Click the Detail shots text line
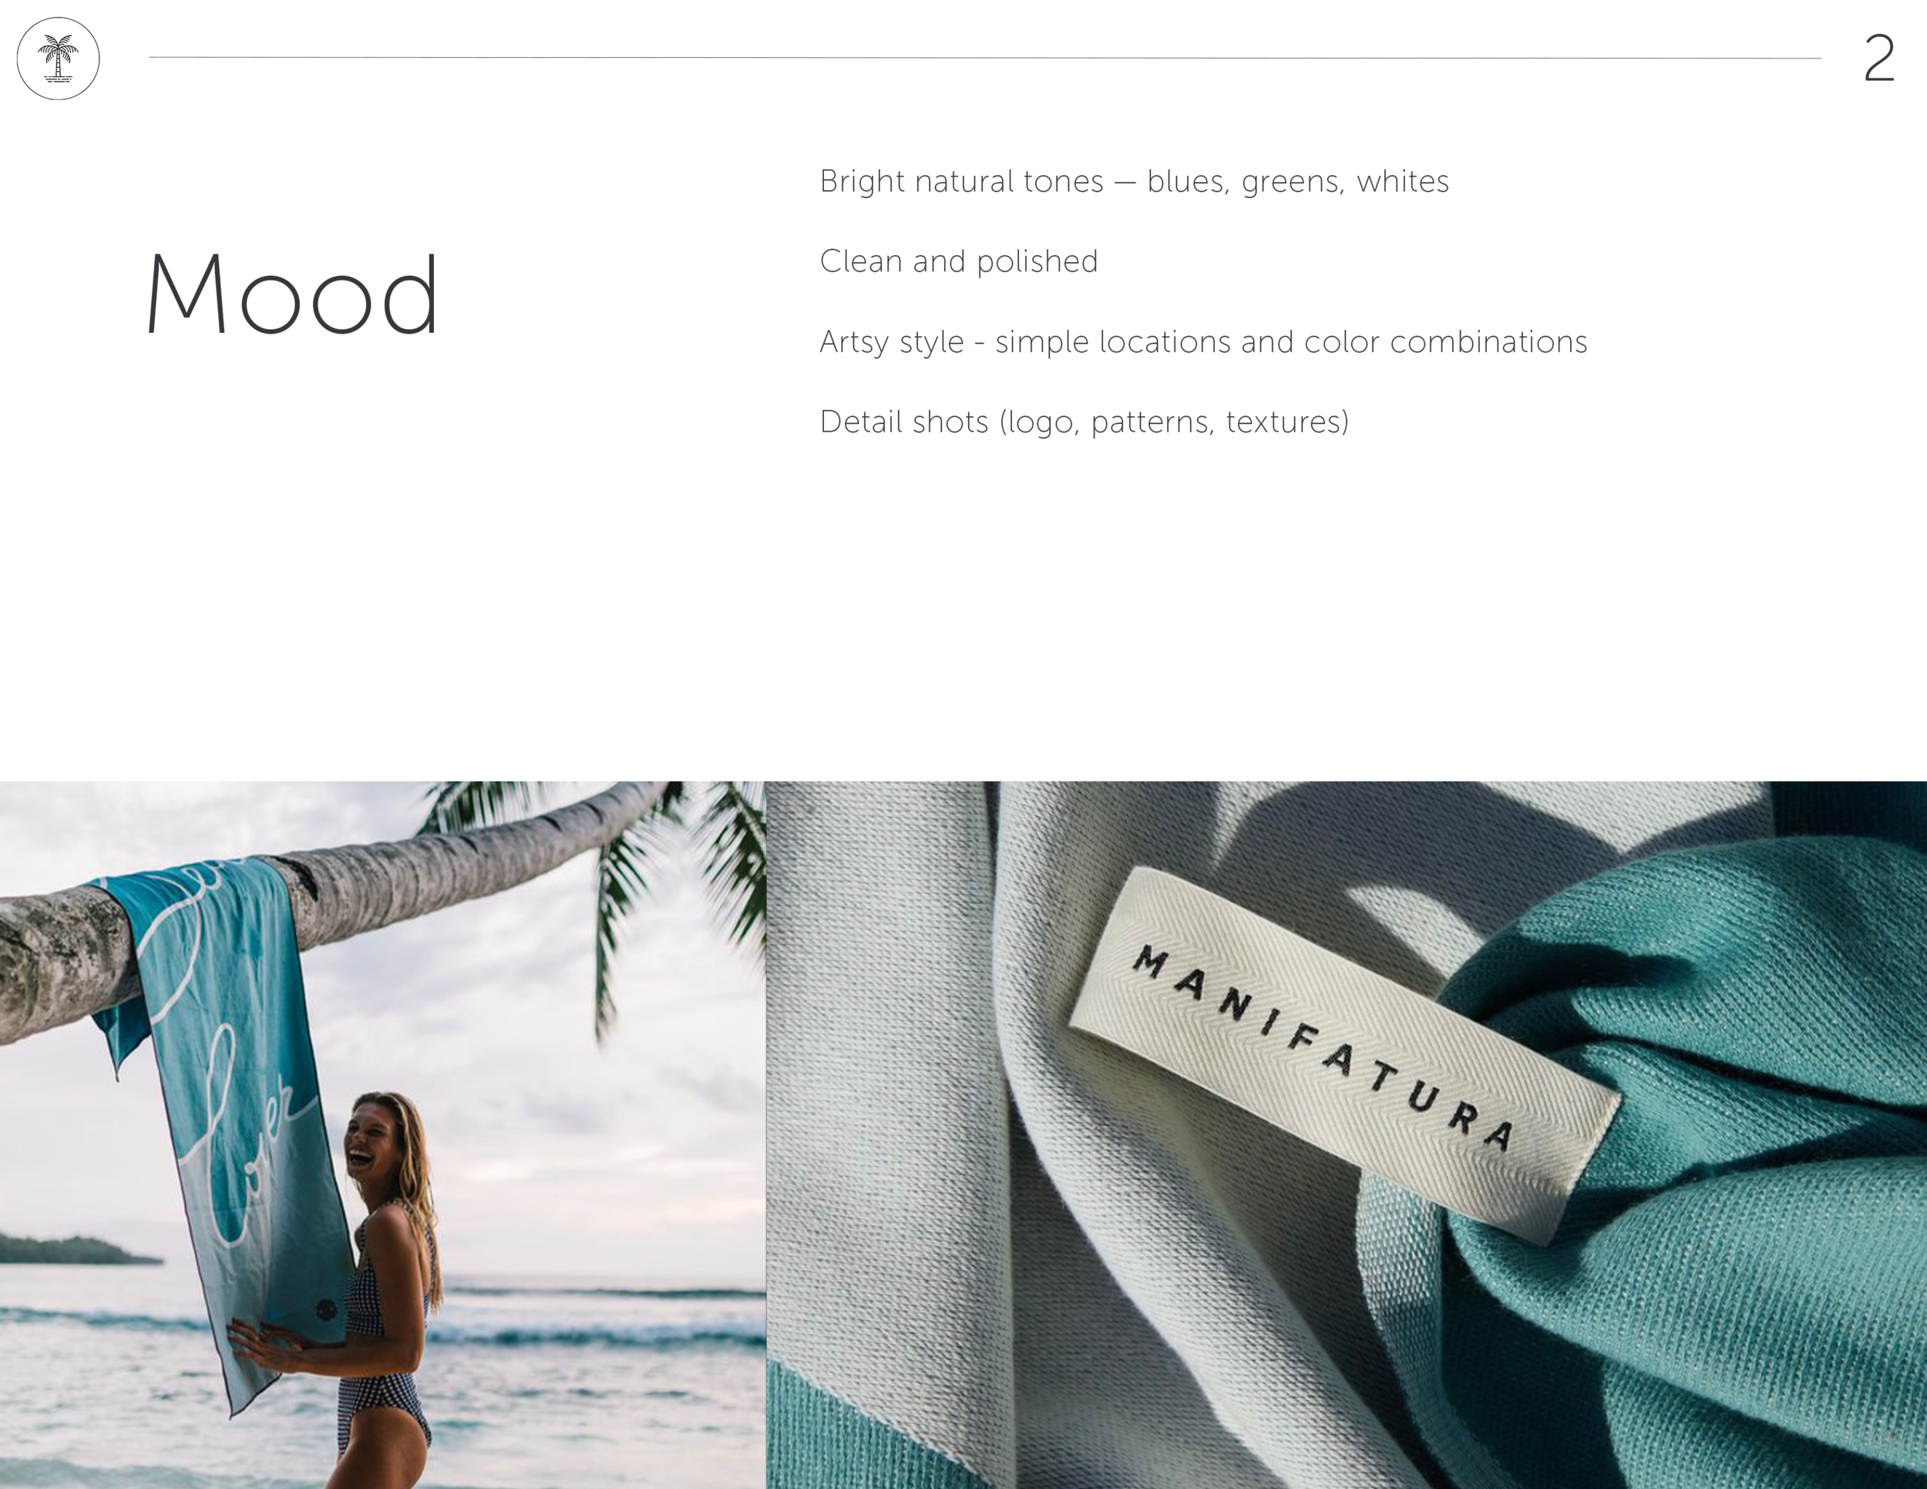 pos(1085,422)
